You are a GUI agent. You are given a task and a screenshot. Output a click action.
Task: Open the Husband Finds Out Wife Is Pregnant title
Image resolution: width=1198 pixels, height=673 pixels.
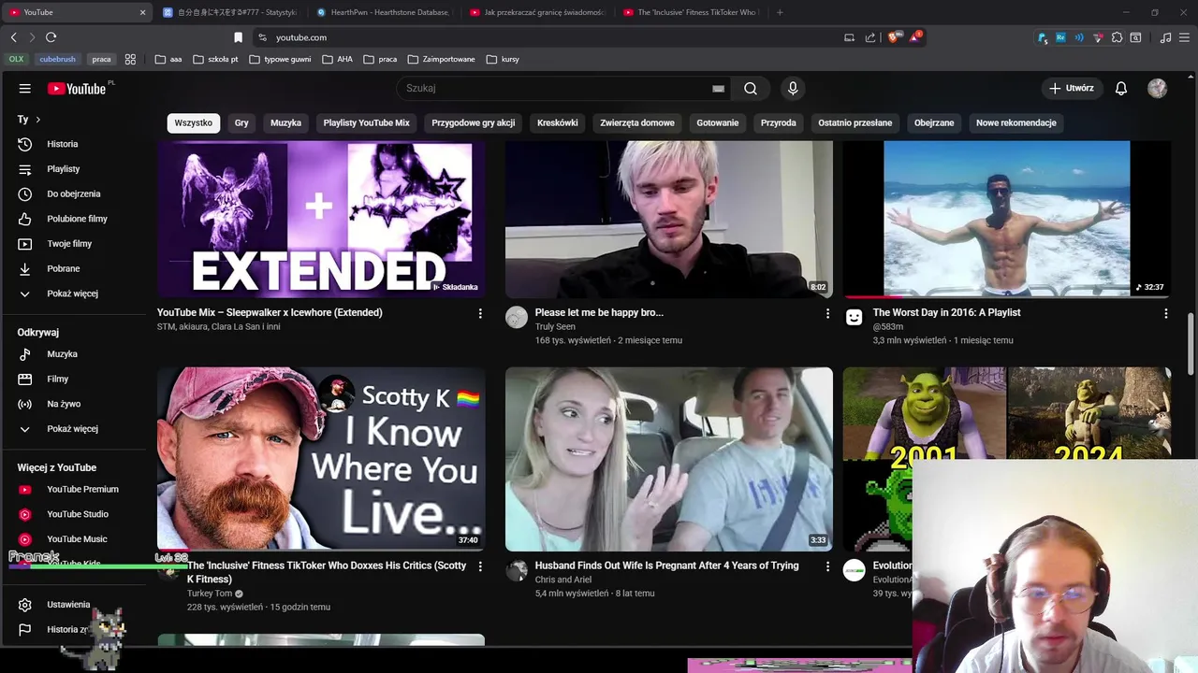click(x=666, y=566)
